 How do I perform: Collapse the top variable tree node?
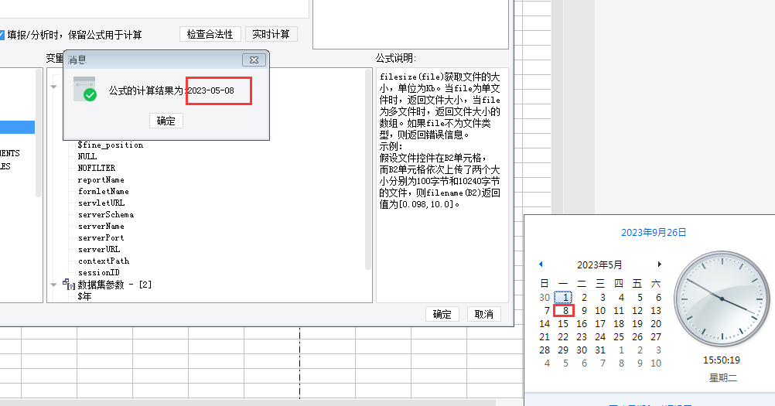click(x=53, y=87)
